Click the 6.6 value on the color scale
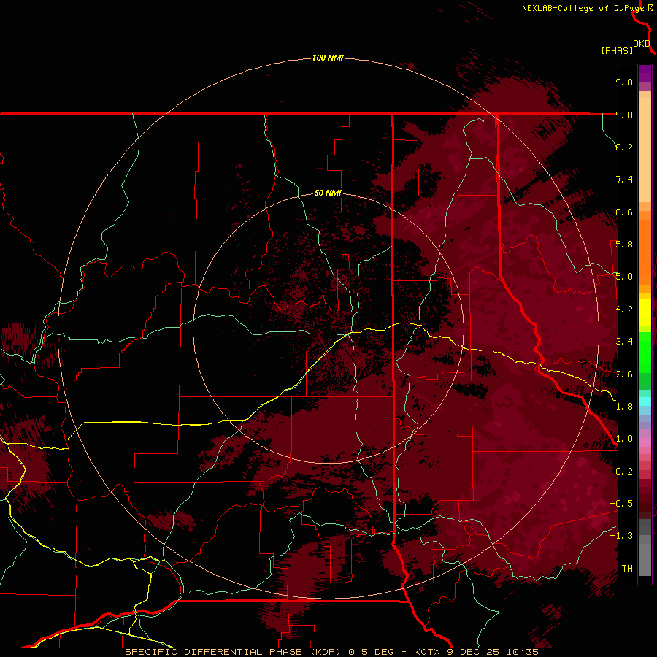Viewport: 657px width, 657px height. click(x=624, y=212)
